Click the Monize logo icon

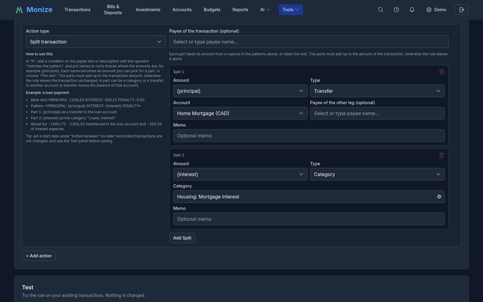(x=19, y=10)
